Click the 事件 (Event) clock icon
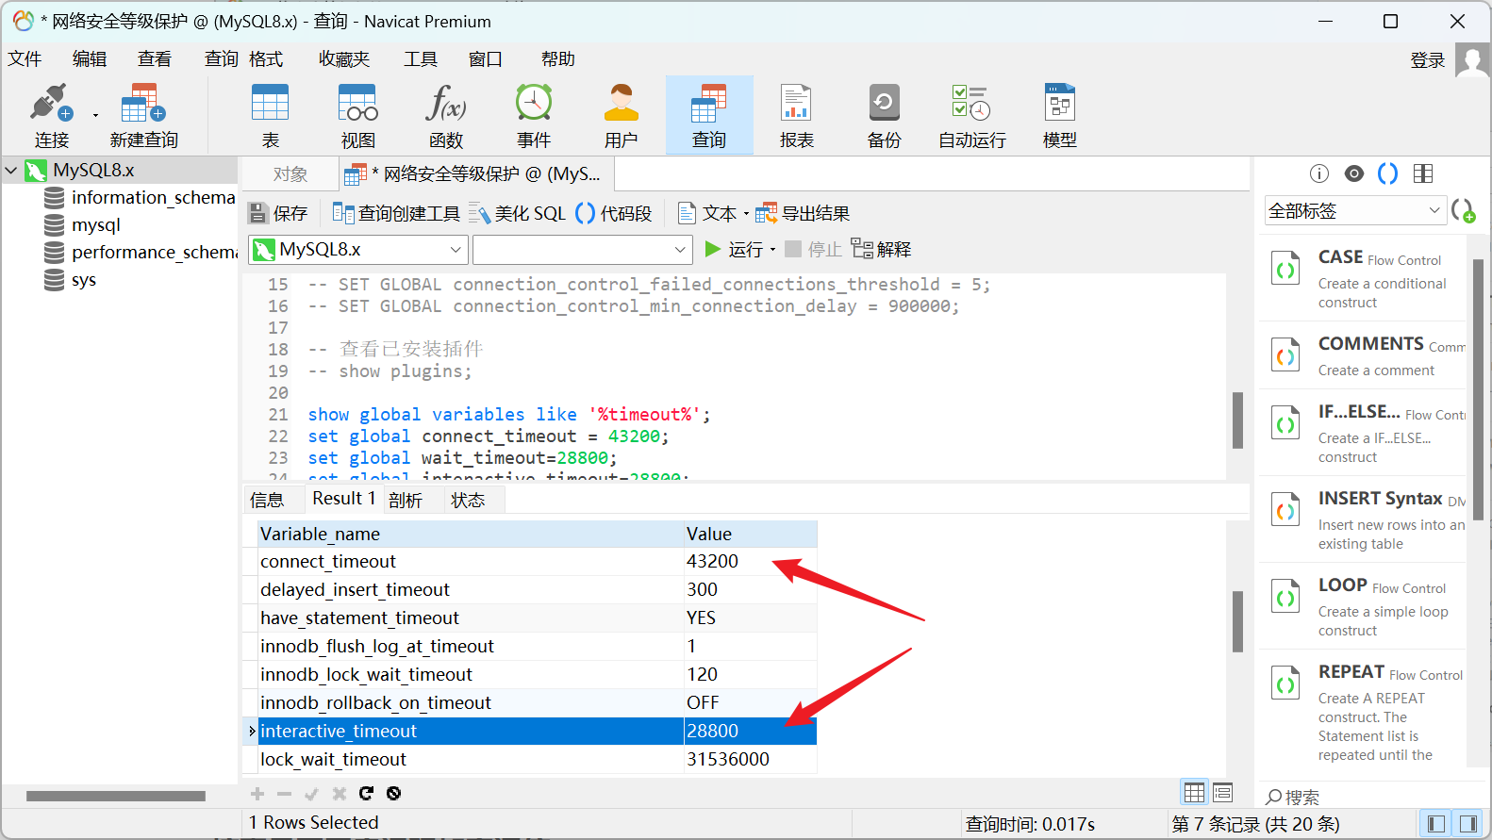 pos(533,115)
